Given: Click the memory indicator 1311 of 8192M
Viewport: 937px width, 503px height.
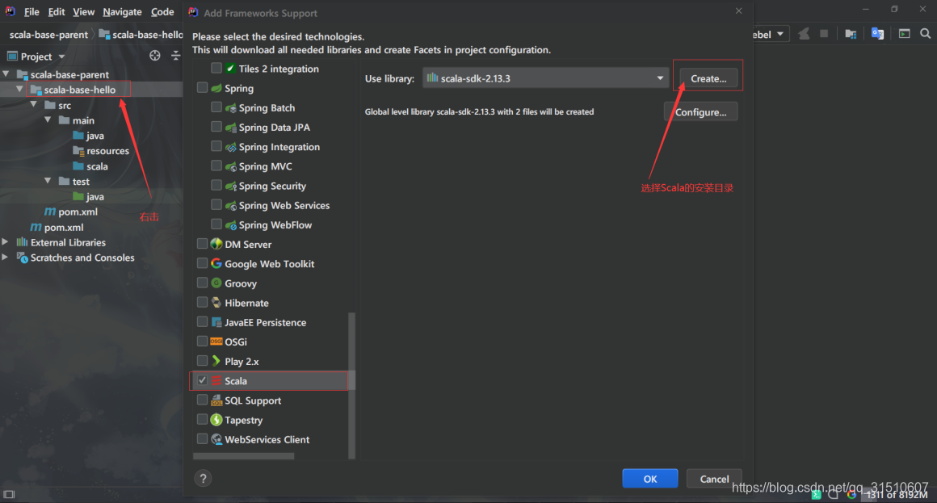Looking at the screenshot, I should [897, 495].
